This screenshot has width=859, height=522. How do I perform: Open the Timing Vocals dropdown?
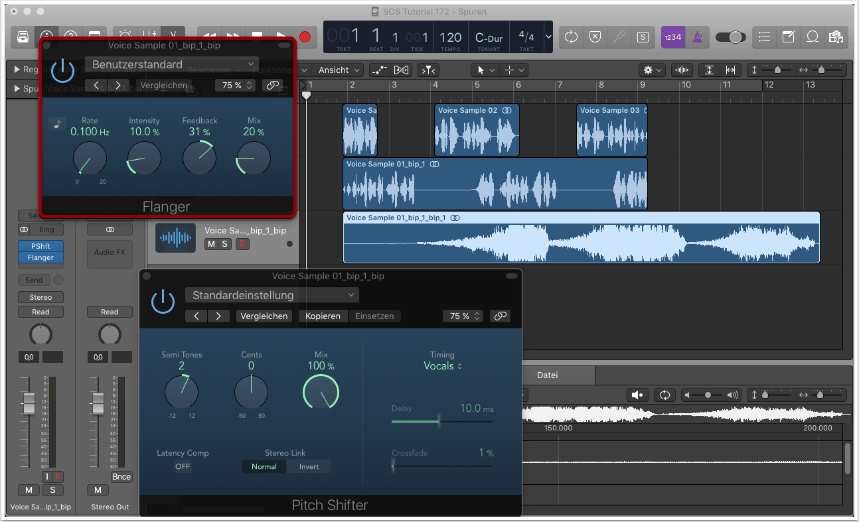443,366
